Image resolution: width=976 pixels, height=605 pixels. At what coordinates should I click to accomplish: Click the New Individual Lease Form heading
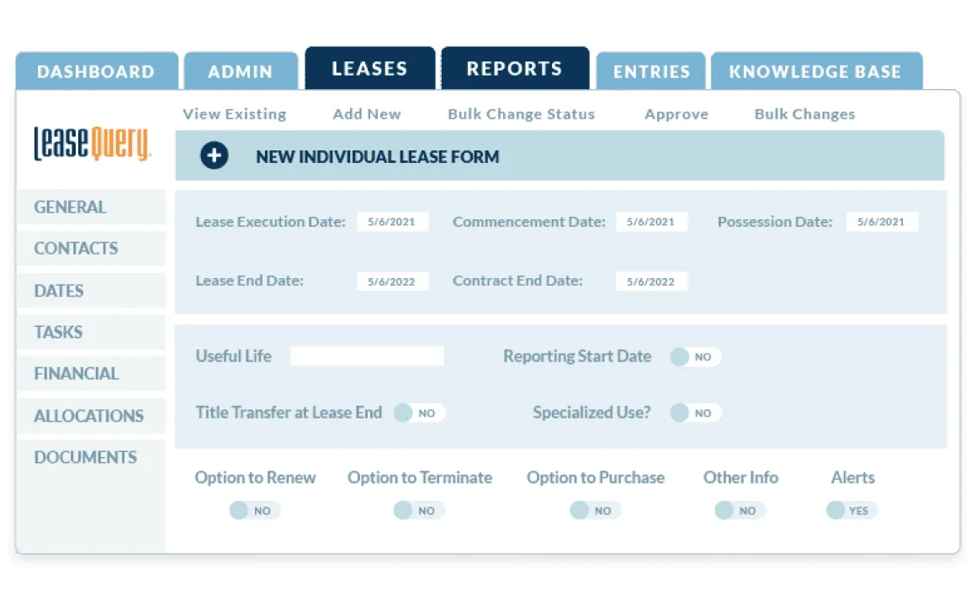(378, 156)
